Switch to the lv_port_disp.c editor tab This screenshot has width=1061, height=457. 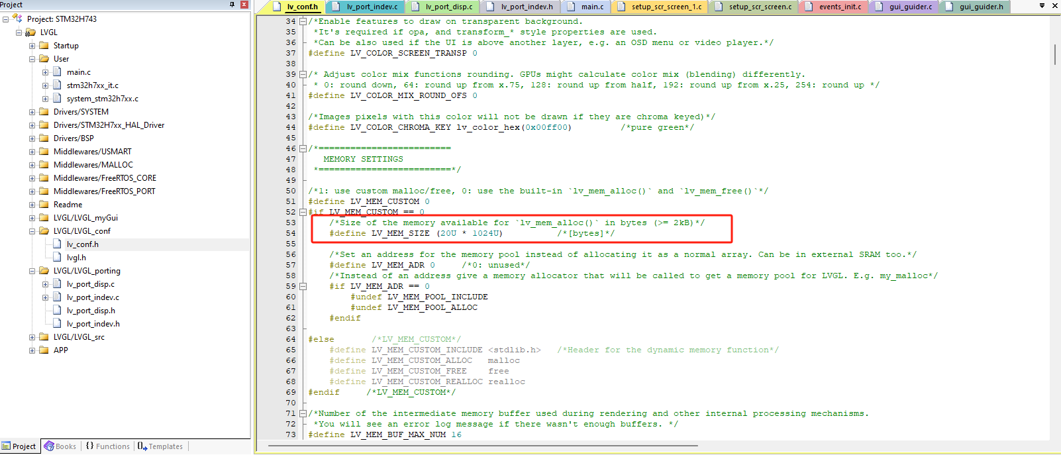444,7
